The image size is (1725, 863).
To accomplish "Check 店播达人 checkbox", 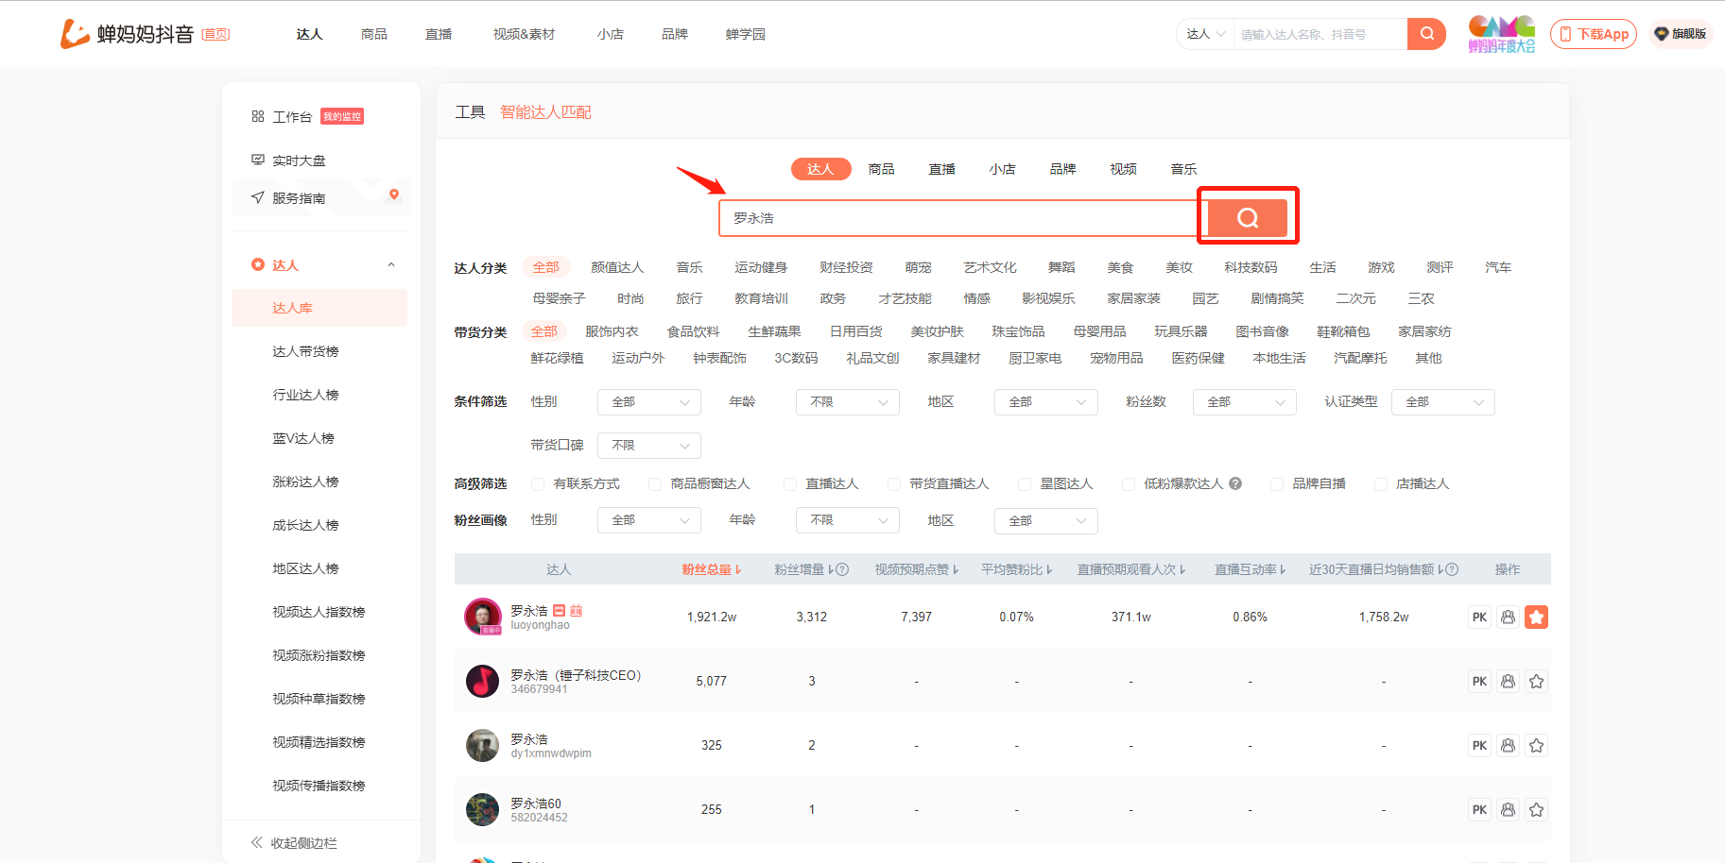I will tap(1381, 484).
